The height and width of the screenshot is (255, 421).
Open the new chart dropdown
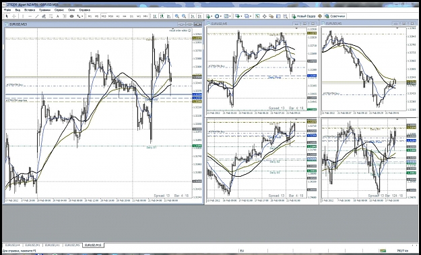(x=238, y=16)
